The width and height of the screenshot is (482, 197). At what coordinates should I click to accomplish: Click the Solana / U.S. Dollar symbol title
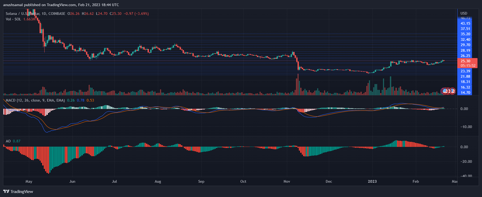point(35,14)
